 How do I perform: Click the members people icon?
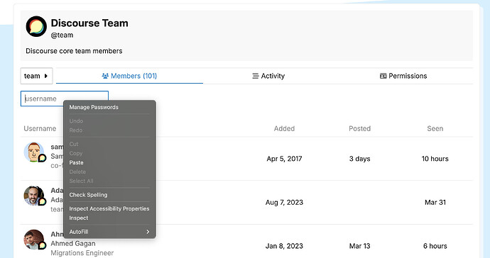pos(105,76)
